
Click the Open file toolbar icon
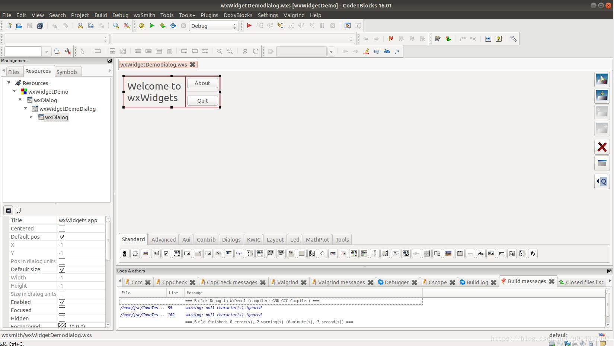coord(19,26)
